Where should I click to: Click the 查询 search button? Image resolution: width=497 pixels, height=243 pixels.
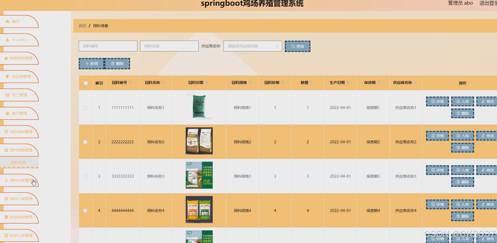[x=297, y=46]
